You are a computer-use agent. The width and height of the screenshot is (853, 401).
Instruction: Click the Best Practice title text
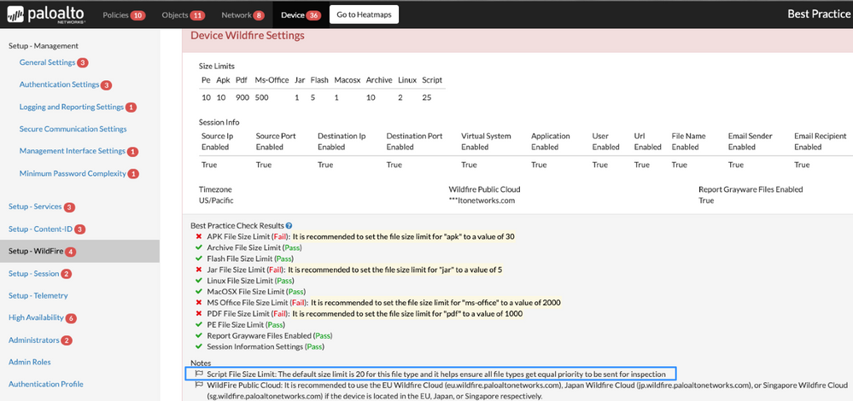(820, 15)
